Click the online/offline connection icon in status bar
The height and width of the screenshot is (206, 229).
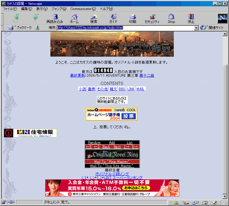[11, 202]
